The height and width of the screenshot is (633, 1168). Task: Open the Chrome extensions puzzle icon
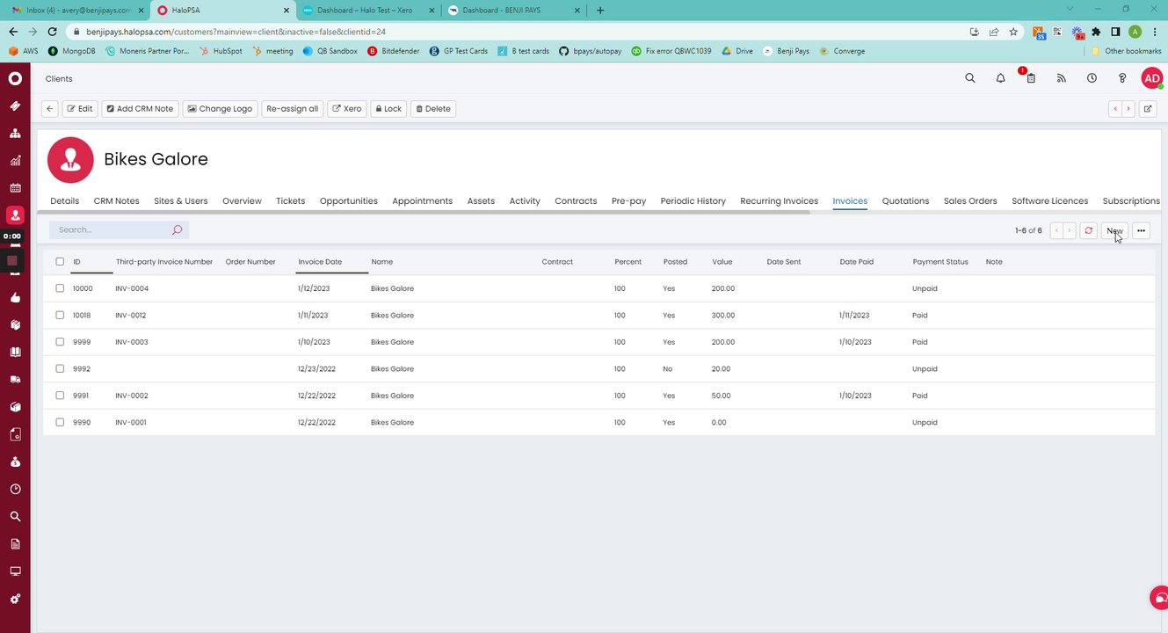pos(1096,32)
